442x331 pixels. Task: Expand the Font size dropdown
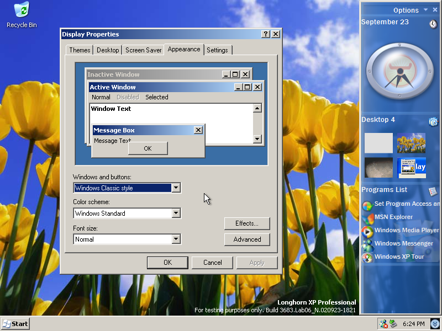(176, 239)
